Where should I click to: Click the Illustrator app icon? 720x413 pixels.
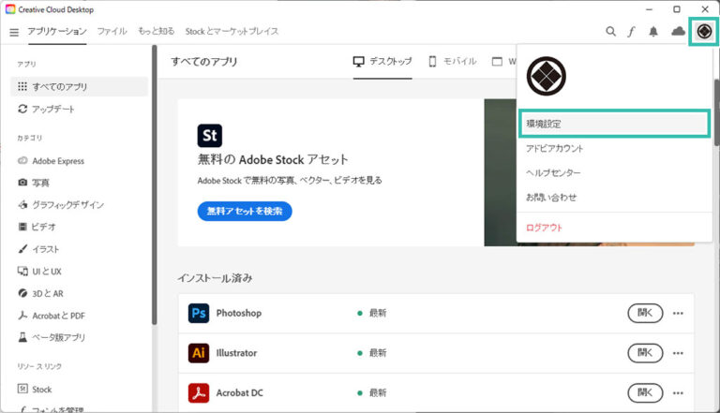(x=199, y=353)
